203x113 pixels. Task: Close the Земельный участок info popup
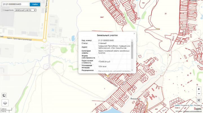[134, 33]
